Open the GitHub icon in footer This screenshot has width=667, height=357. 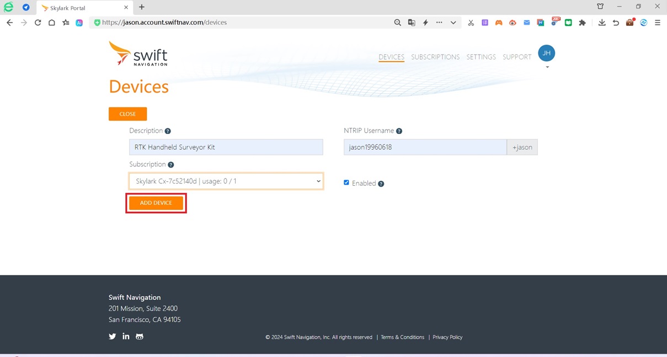(140, 337)
